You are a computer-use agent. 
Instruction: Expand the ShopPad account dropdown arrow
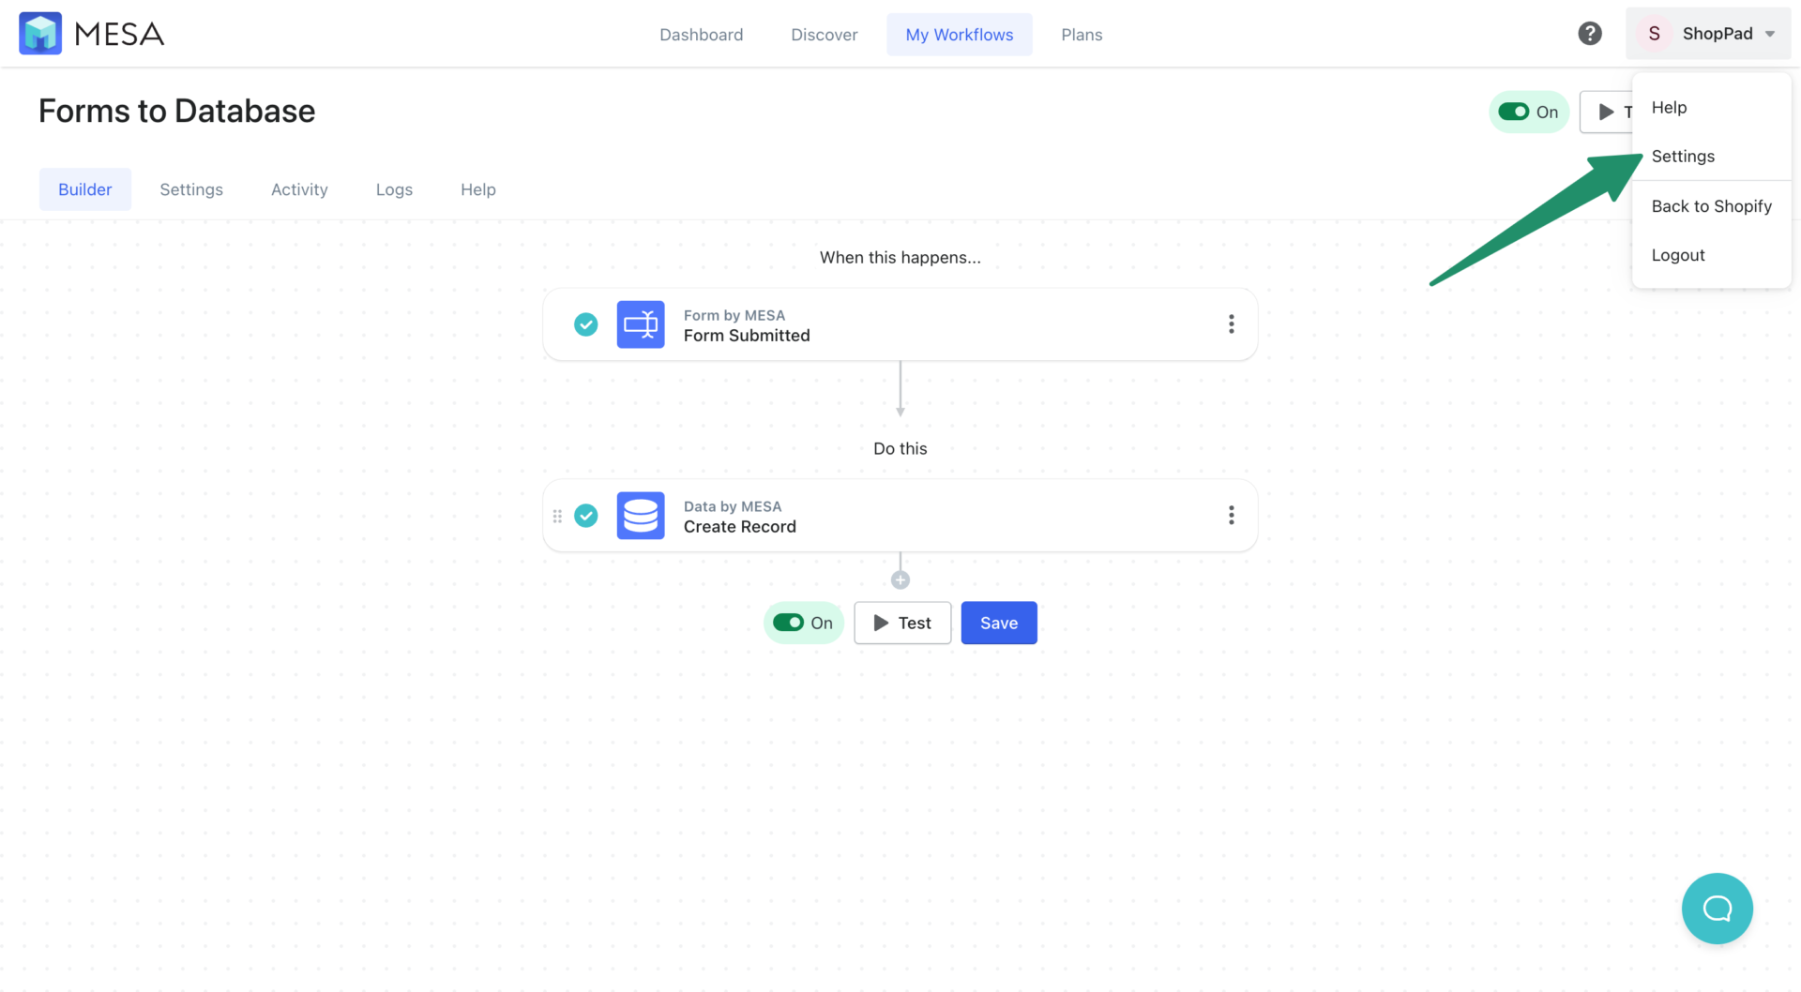[x=1770, y=34]
